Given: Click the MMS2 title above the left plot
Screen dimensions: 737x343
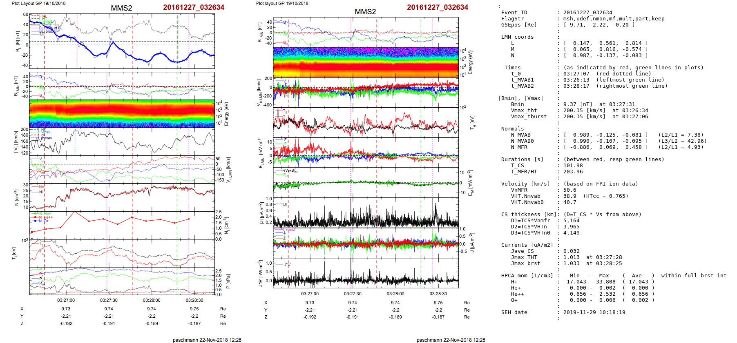Looking at the screenshot, I should 121,8.
